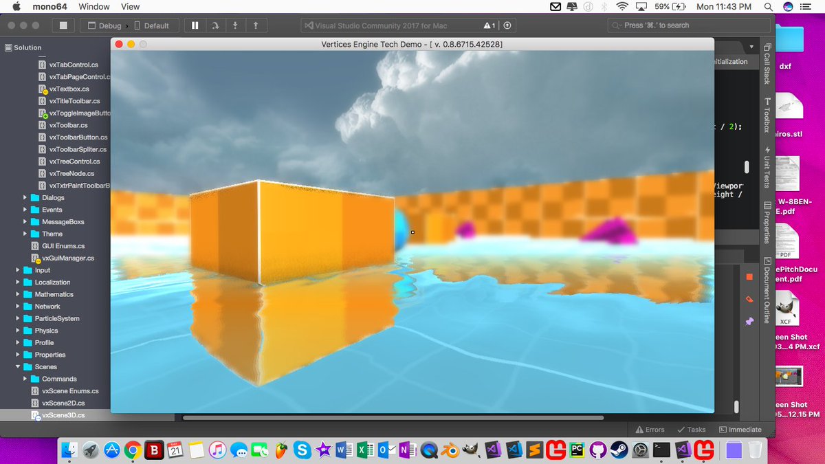
Task: Click the warning count indicator in status area
Action: point(489,25)
